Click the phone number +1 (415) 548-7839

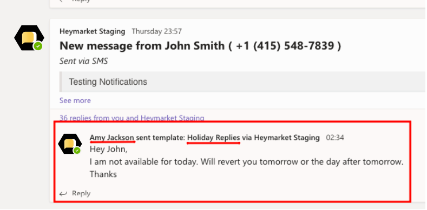[x=285, y=46]
